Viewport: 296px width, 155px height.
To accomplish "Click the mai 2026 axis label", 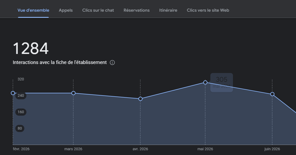I will pyautogui.click(x=205, y=149).
